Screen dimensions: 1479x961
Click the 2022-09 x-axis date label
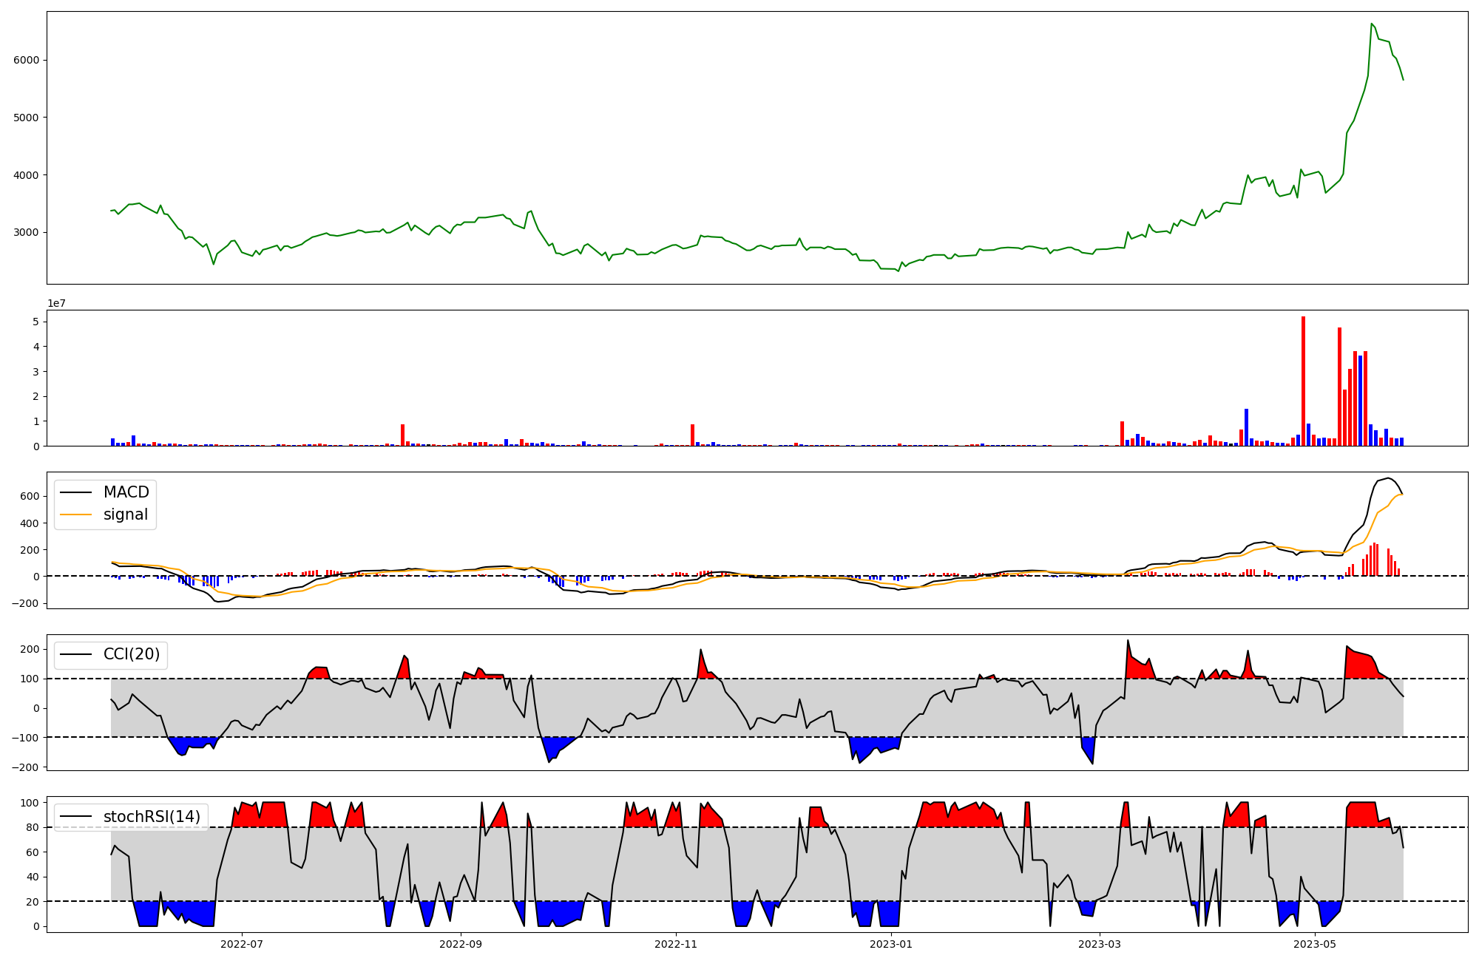[461, 944]
